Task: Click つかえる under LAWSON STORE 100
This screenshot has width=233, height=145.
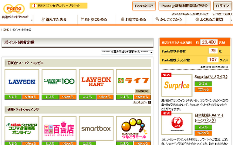Action: pyautogui.click(x=68, y=97)
